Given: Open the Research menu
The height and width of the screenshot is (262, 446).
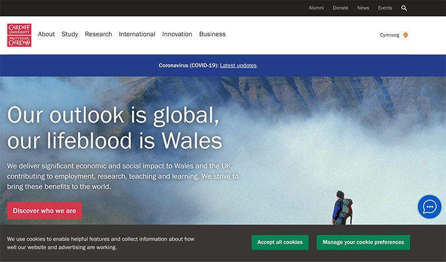Looking at the screenshot, I should point(99,34).
